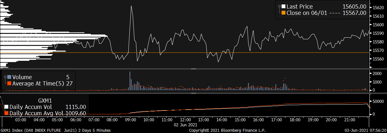Select the Average At Time(5) legend label
This screenshot has height=133, width=387.
[x=38, y=83]
